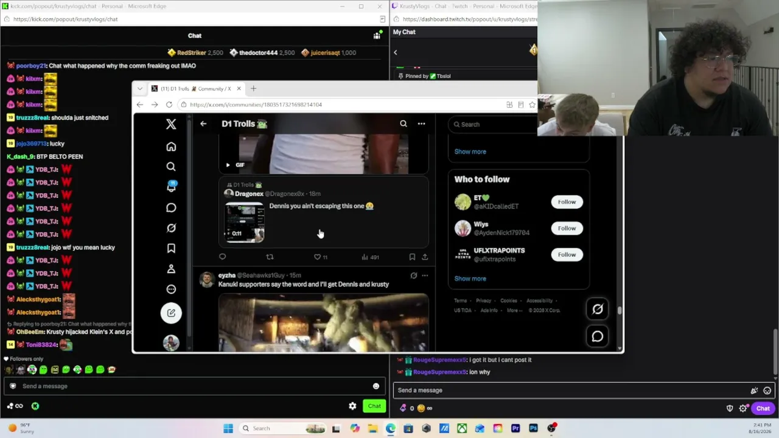The image size is (779, 438).
Task: Bookmark the Dragonex post
Action: pos(412,257)
